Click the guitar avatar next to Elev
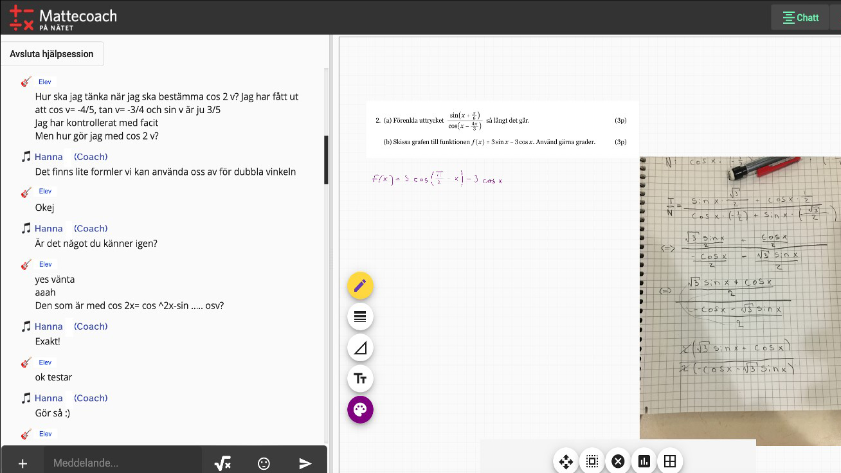The width and height of the screenshot is (841, 473). point(24,82)
